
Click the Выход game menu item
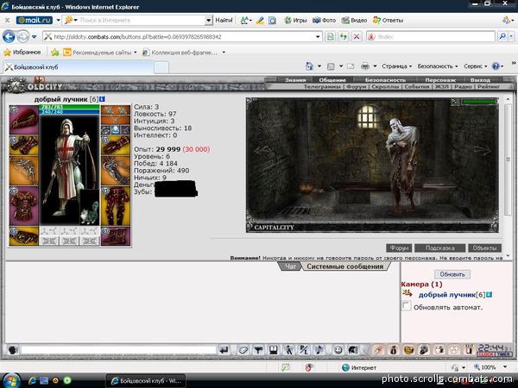[480, 80]
